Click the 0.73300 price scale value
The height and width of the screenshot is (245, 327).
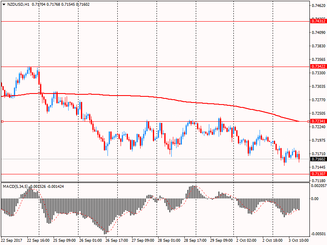(318, 73)
